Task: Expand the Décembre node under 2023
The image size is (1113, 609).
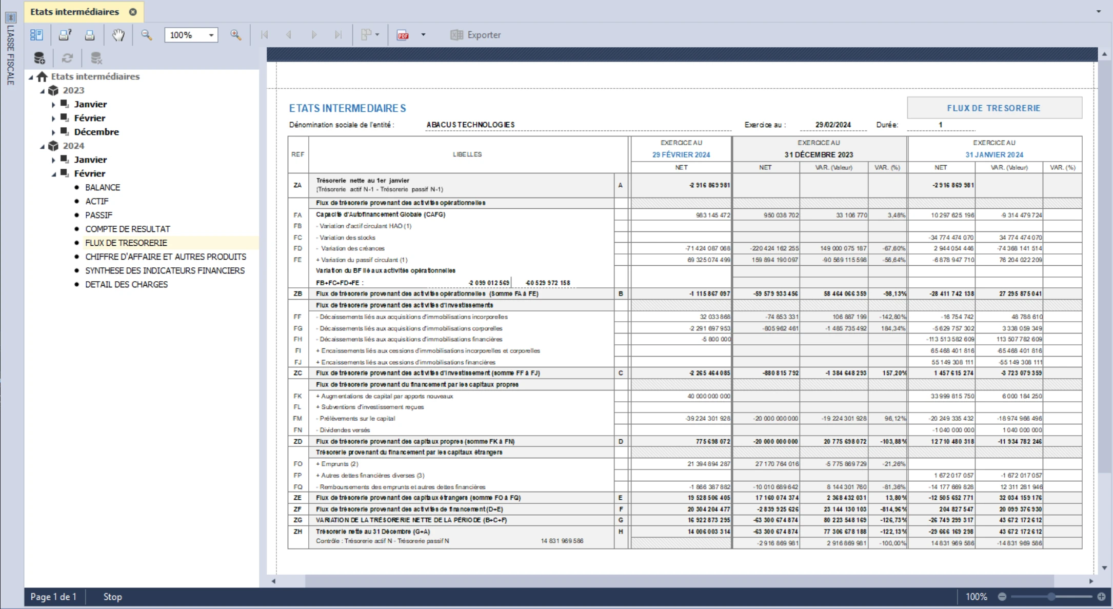Action: 53,132
